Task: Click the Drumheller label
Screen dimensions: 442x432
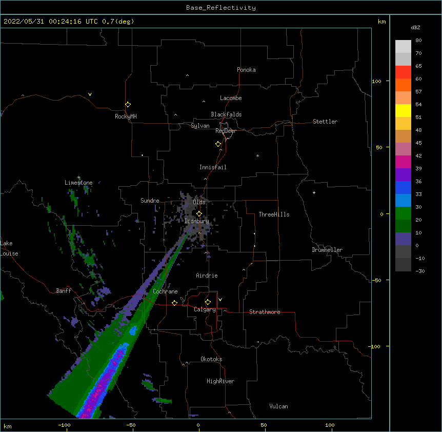Action: point(327,250)
